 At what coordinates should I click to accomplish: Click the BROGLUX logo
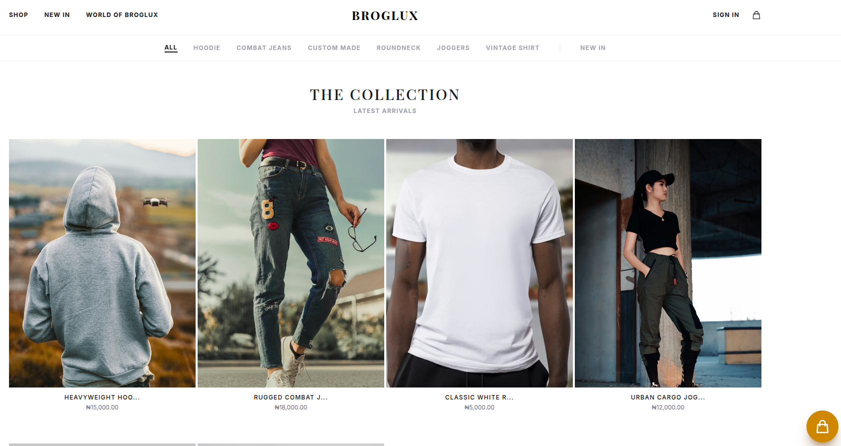[x=385, y=16]
